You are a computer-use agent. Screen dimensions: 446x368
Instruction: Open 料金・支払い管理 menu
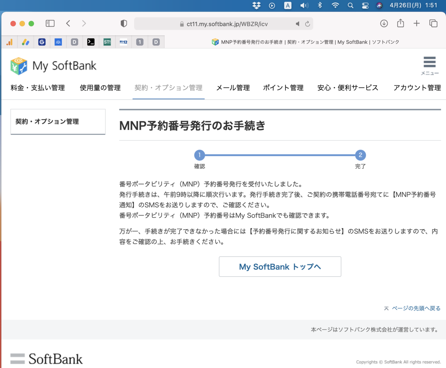click(x=38, y=88)
